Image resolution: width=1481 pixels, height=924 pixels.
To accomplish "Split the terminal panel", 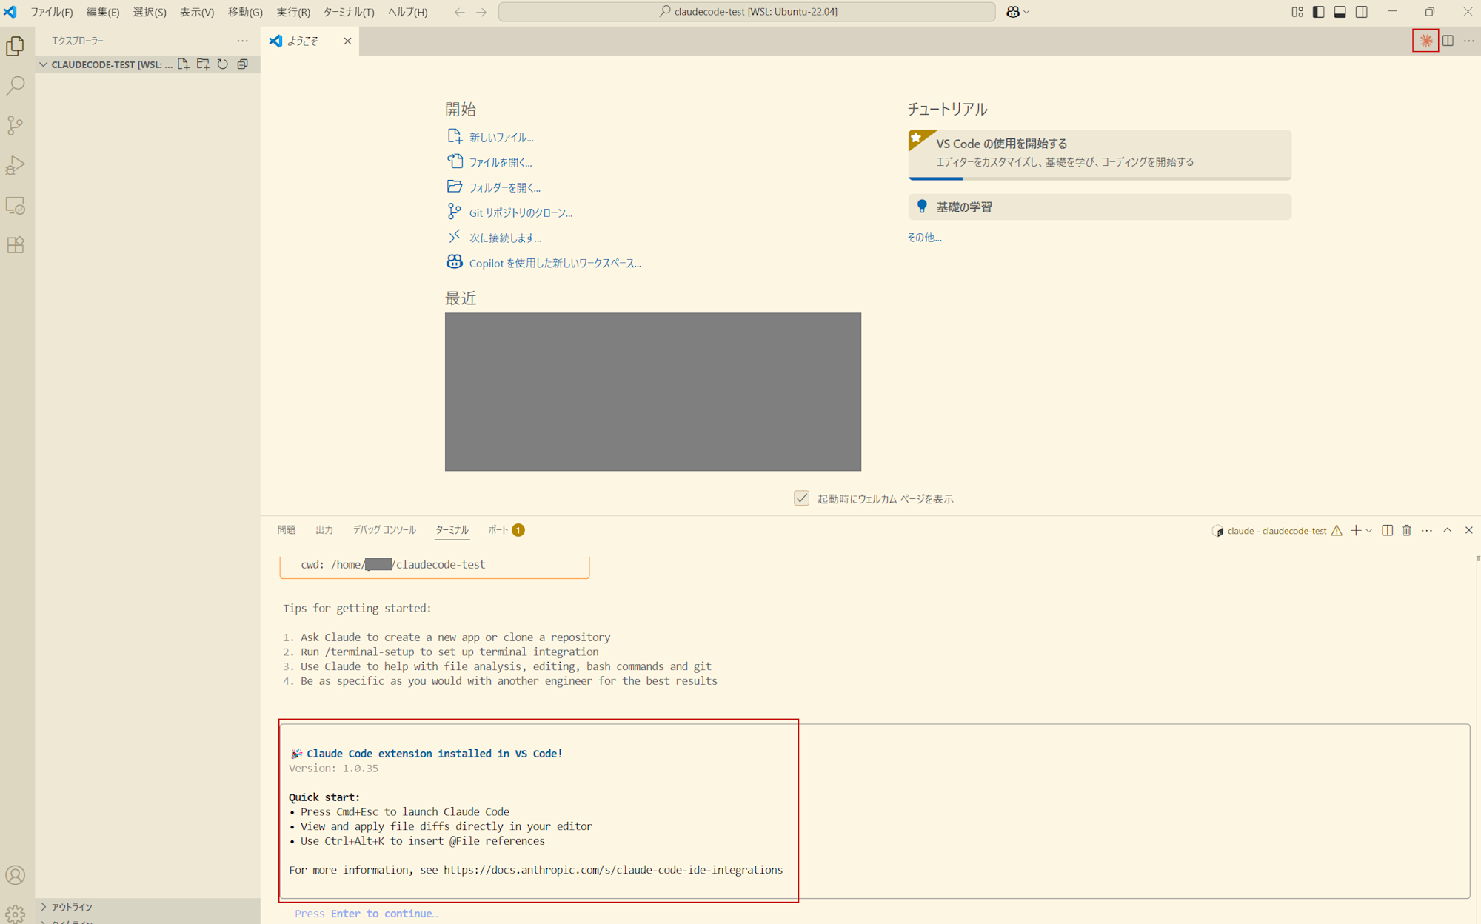I will (1387, 530).
